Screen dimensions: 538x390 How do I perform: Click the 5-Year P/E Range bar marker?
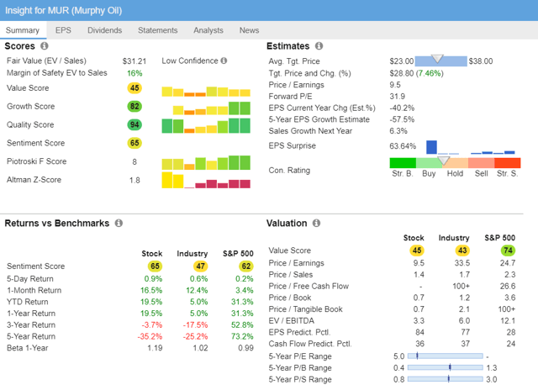click(417, 356)
